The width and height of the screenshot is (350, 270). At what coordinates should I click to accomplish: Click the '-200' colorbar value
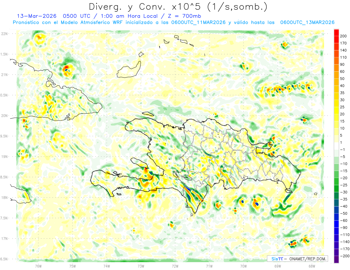pos(345,256)
